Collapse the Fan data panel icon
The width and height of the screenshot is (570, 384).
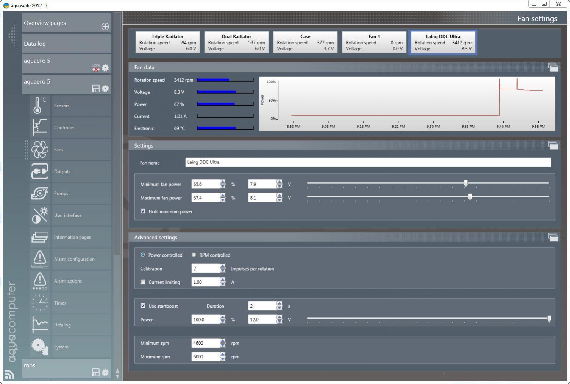click(553, 67)
